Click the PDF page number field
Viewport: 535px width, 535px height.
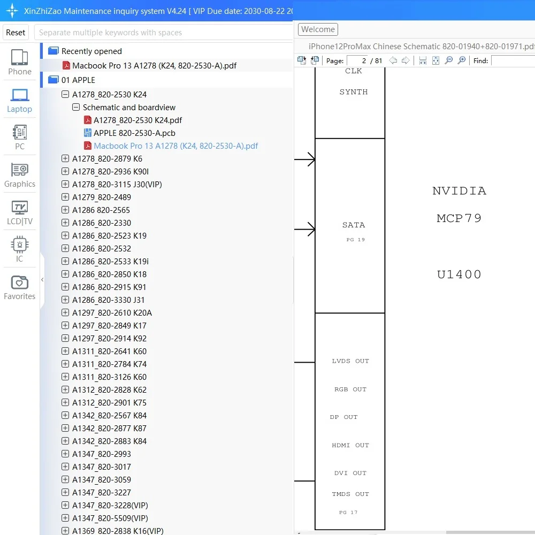coord(357,61)
